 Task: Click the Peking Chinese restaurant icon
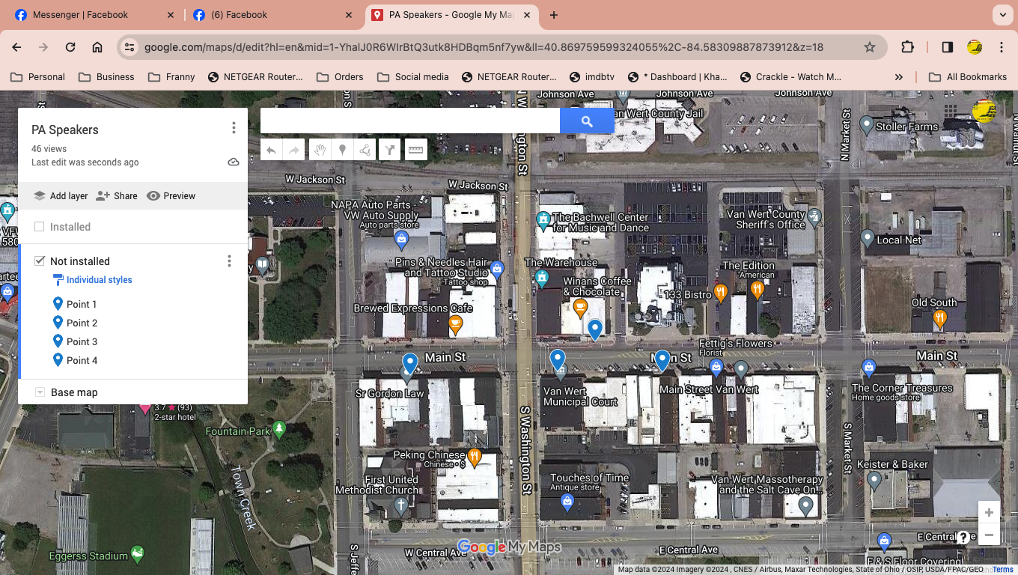pyautogui.click(x=474, y=456)
